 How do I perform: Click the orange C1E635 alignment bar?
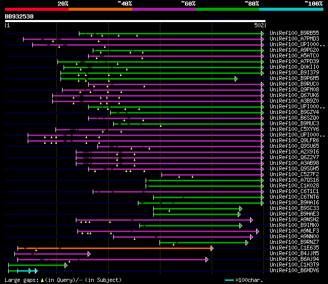114,249
